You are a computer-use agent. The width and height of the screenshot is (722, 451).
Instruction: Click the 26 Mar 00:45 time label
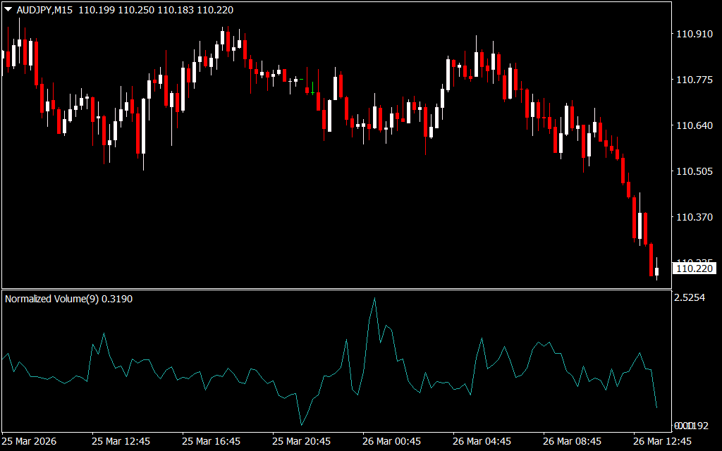pyautogui.click(x=391, y=441)
